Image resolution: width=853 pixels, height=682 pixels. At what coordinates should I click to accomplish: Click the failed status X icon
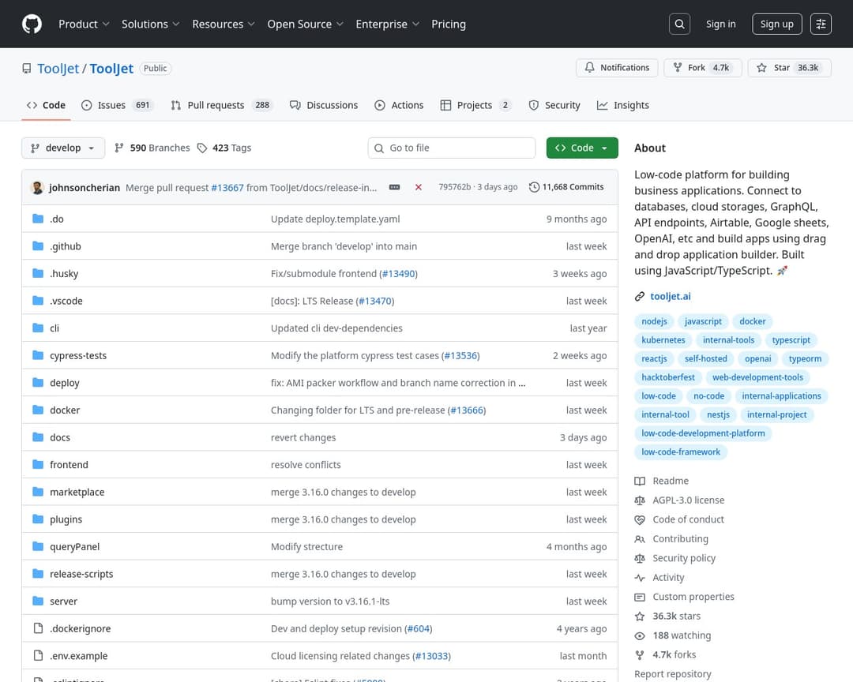(x=418, y=187)
